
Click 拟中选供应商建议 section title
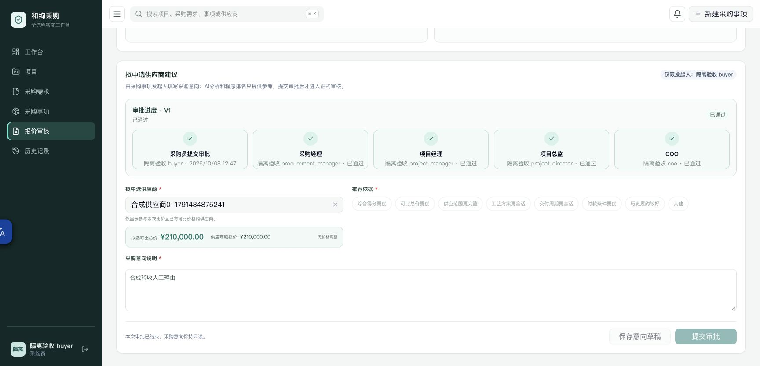(x=152, y=75)
